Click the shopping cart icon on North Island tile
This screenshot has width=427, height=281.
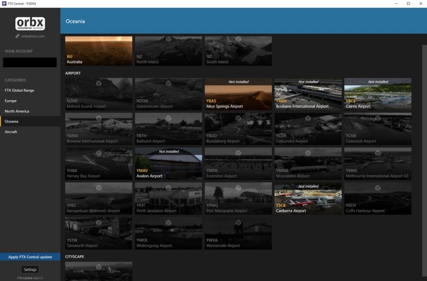tap(169, 39)
